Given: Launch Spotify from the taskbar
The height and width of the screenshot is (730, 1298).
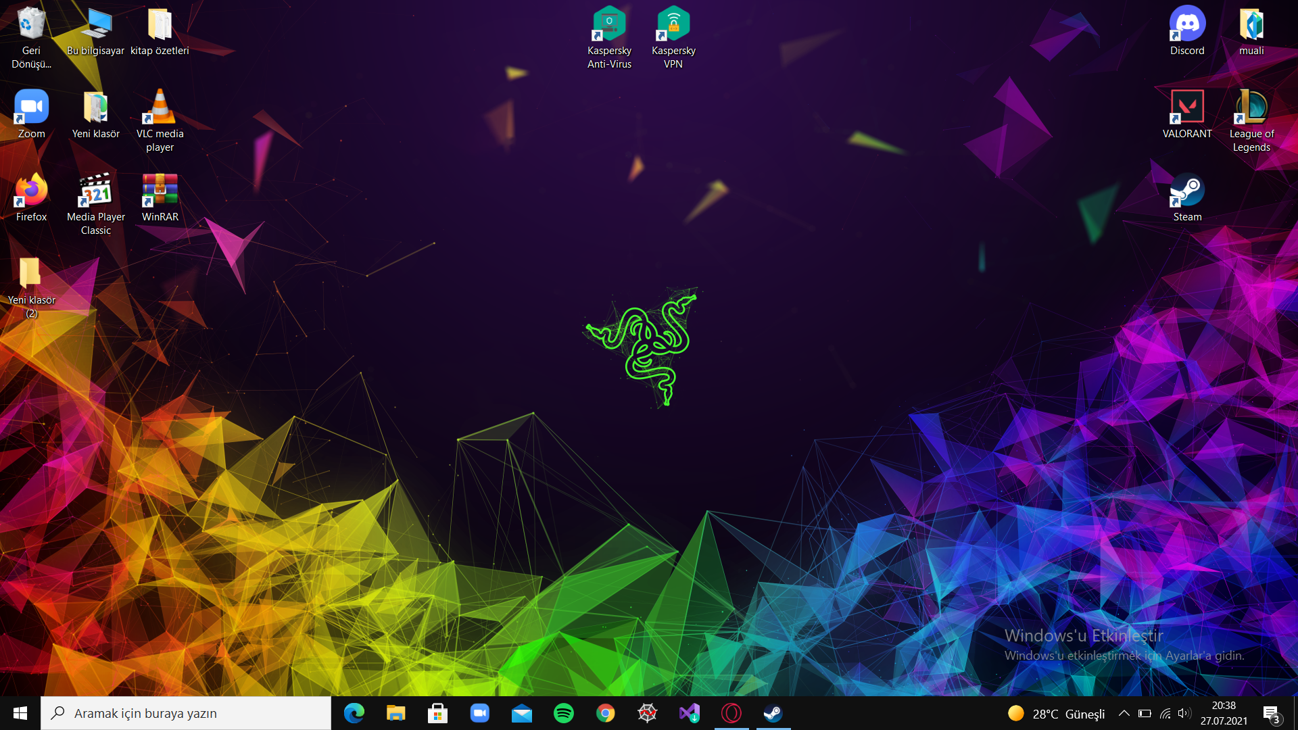Looking at the screenshot, I should tap(564, 713).
